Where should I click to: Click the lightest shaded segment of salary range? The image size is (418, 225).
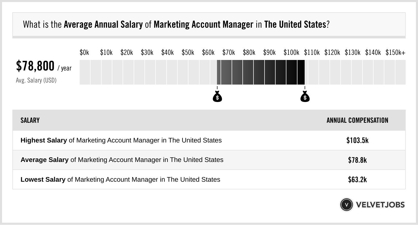click(219, 72)
